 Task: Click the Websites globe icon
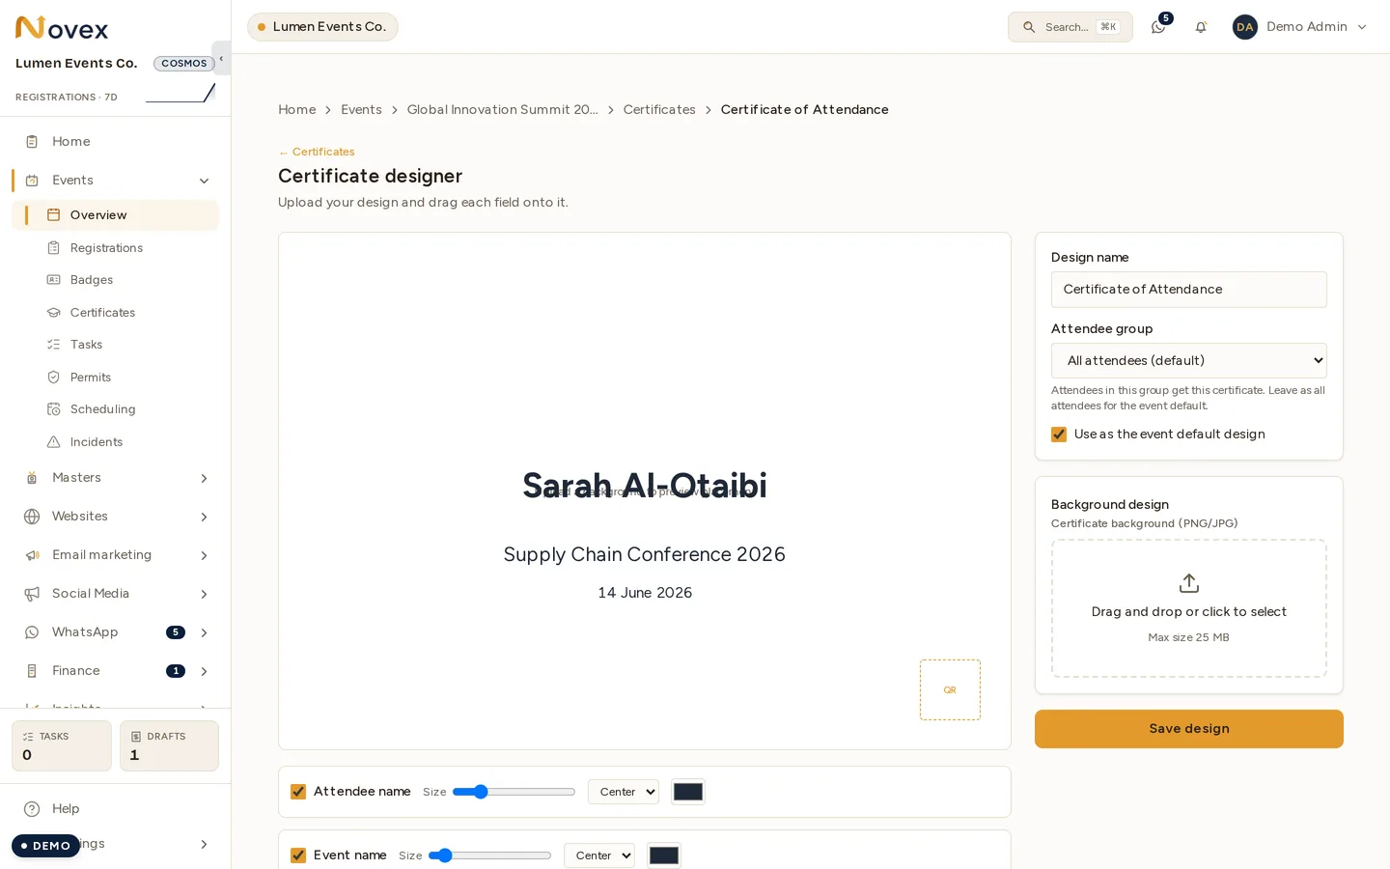[32, 517]
